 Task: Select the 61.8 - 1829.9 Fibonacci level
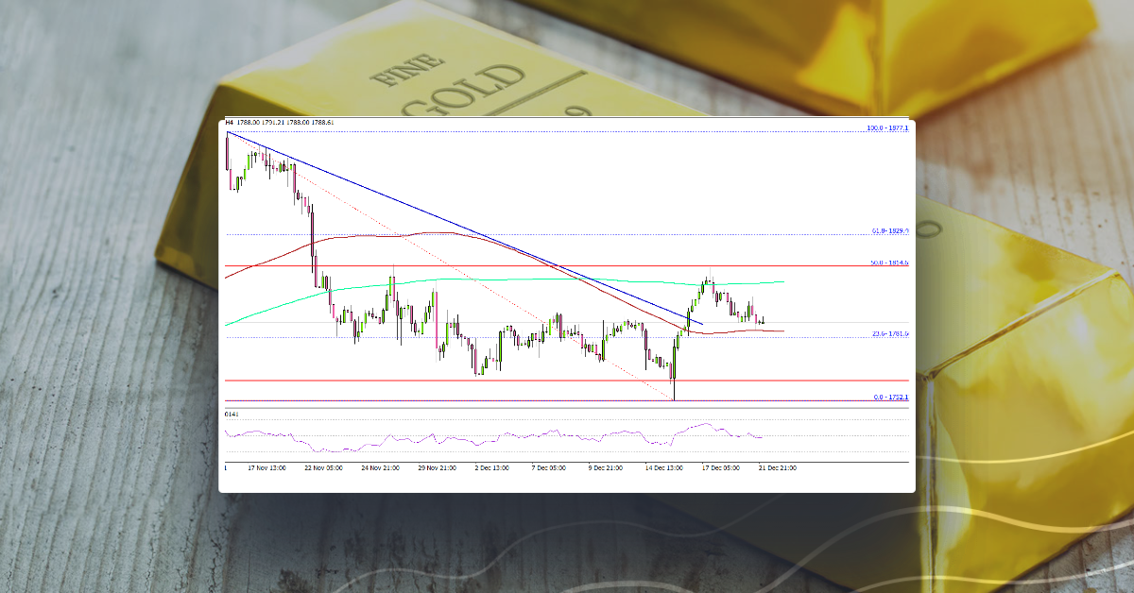click(889, 229)
